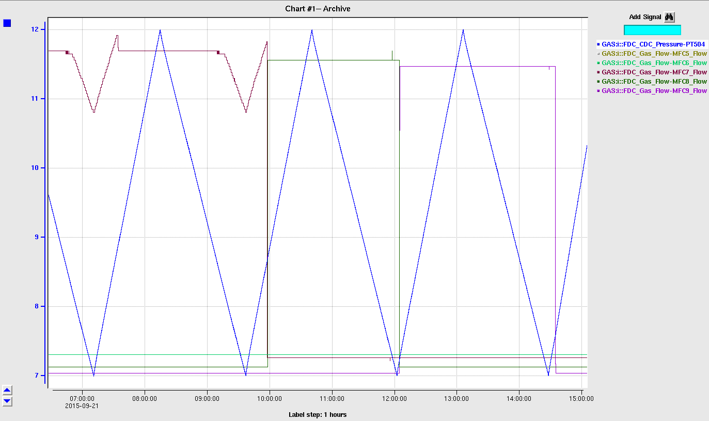Select the FDC_Gas_Flow-MFC8_Flow legend entry
This screenshot has width=709, height=421.
tap(652, 82)
